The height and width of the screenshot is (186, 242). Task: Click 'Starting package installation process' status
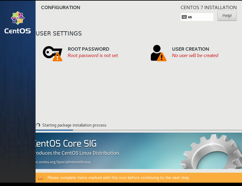pos(74,125)
